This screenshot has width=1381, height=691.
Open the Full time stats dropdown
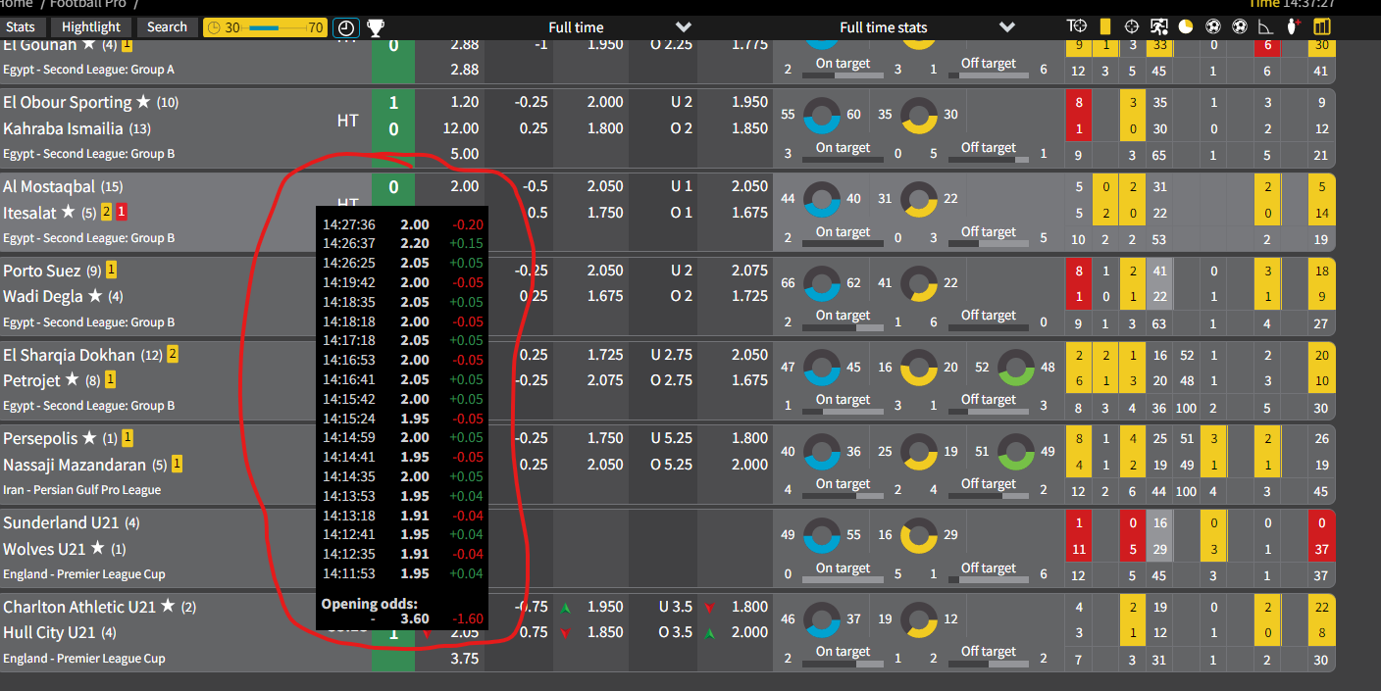click(1006, 27)
